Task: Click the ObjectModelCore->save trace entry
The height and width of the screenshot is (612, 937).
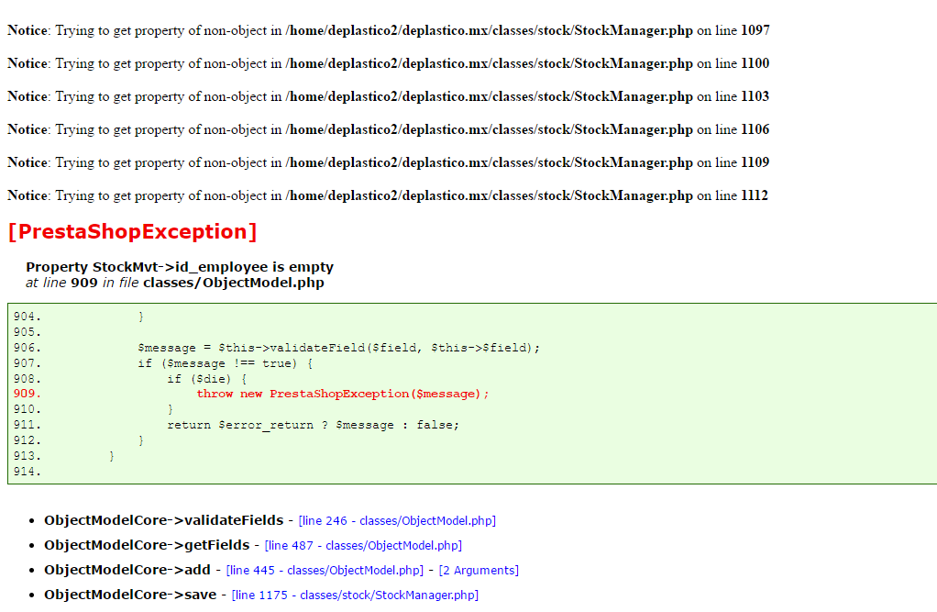Action: [130, 595]
